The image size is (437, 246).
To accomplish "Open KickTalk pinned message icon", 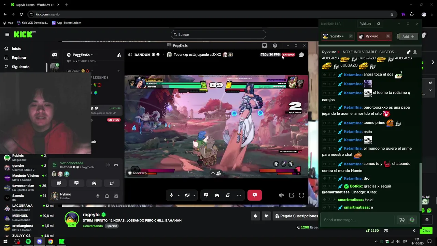I will tap(408, 52).
